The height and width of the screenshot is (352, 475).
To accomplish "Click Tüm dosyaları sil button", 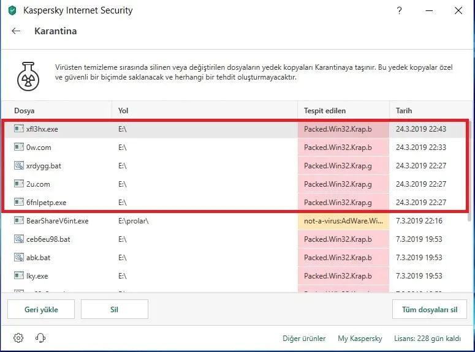I will tap(430, 309).
